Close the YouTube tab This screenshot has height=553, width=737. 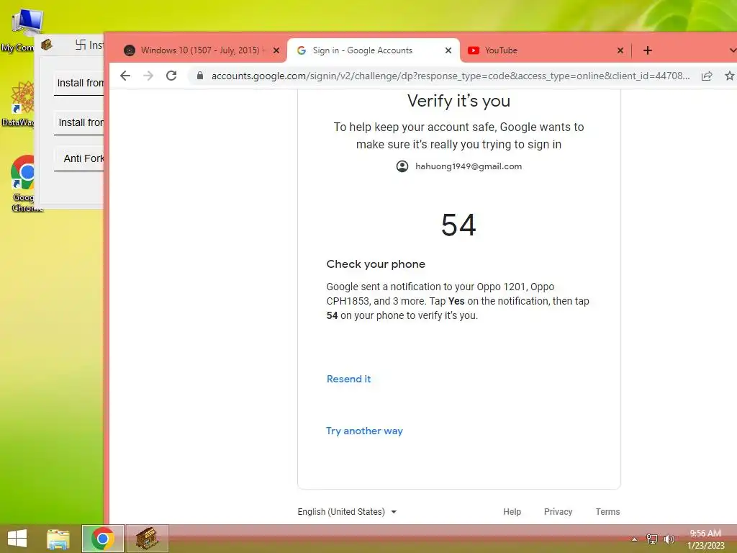tap(620, 50)
